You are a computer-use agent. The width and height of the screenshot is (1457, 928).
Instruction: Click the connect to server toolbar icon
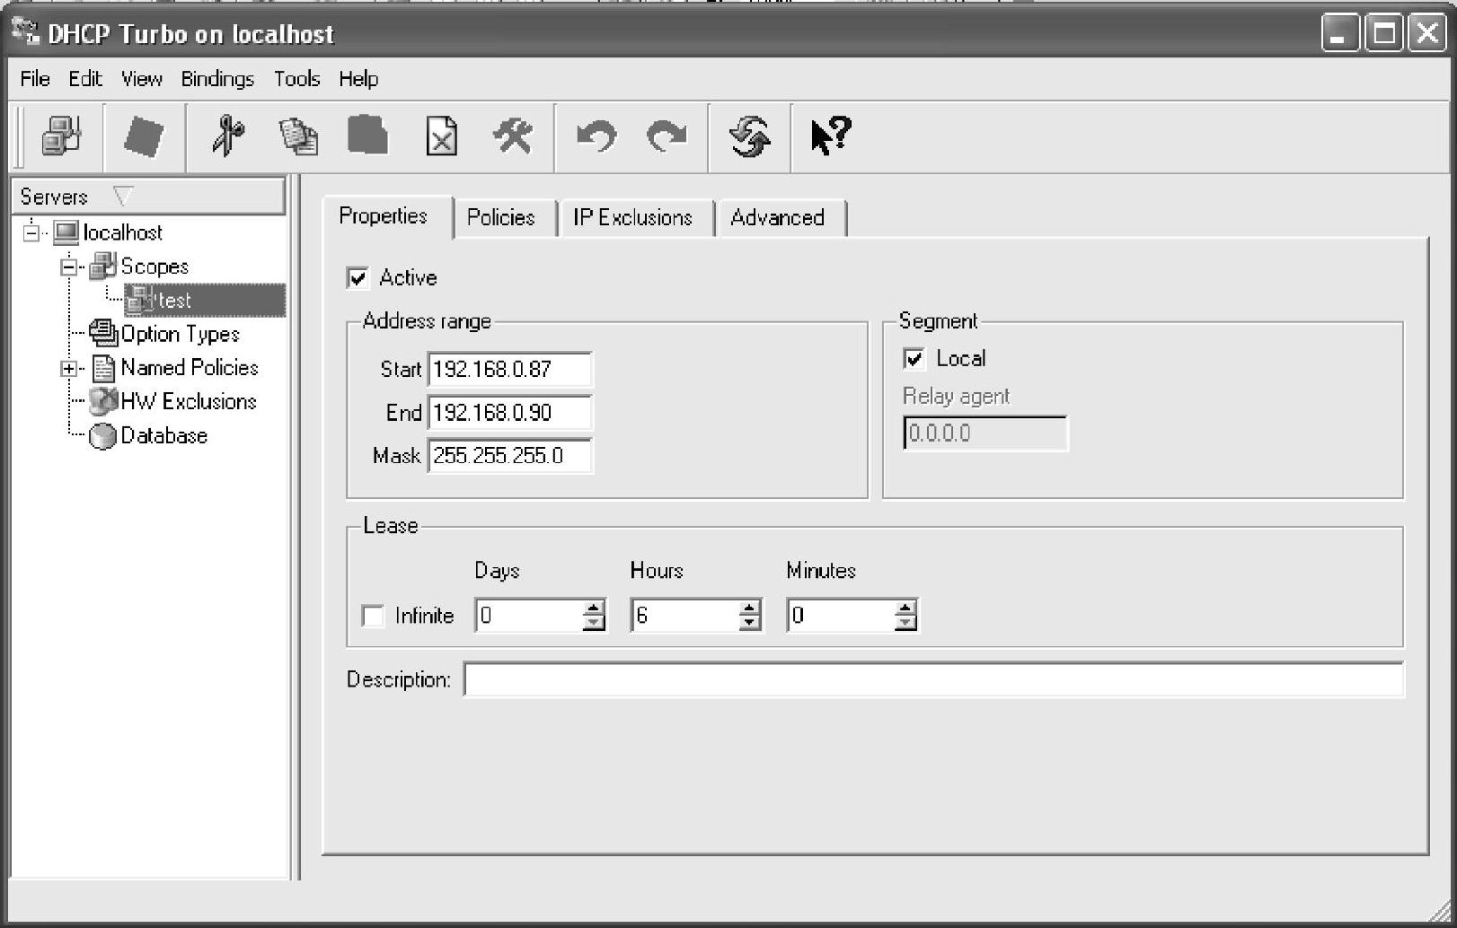pyautogui.click(x=61, y=136)
